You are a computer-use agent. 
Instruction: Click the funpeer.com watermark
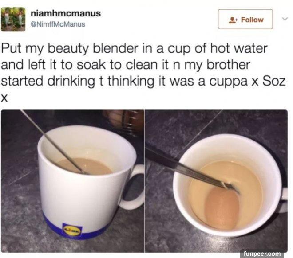[x=262, y=254]
